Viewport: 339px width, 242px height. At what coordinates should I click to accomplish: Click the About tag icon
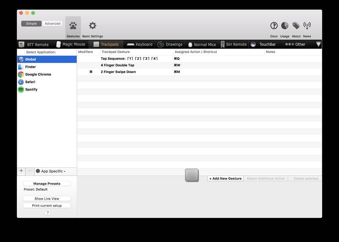click(296, 26)
